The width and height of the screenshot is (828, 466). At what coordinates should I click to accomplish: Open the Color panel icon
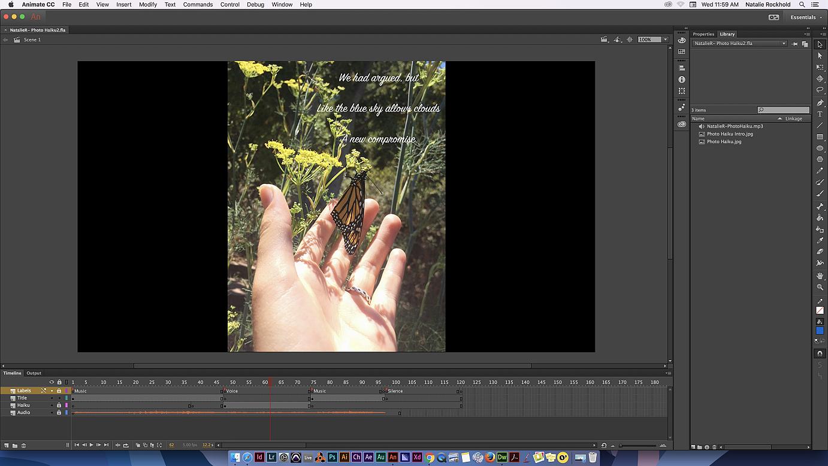coord(682,40)
